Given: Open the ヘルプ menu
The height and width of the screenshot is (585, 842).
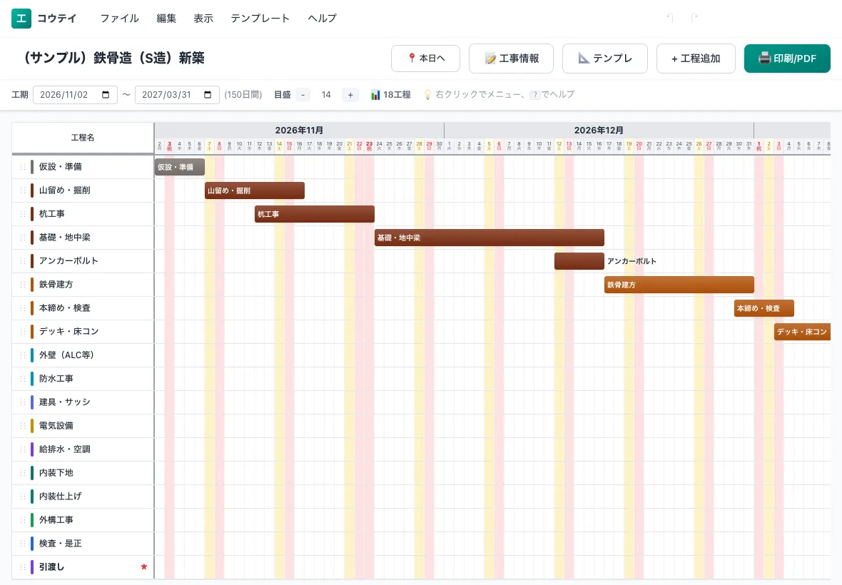Looking at the screenshot, I should pos(323,19).
